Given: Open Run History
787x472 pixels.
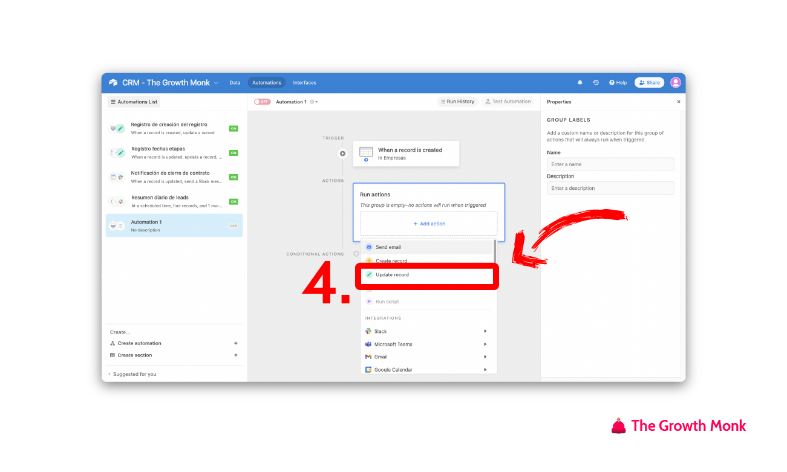Looking at the screenshot, I should pyautogui.click(x=457, y=102).
